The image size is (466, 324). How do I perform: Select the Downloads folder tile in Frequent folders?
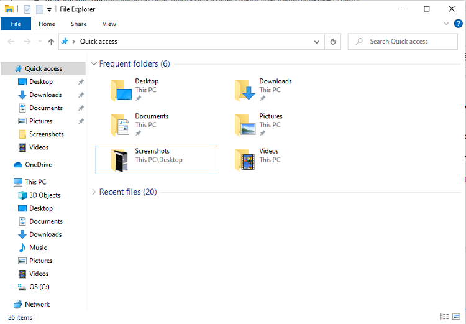pos(281,90)
